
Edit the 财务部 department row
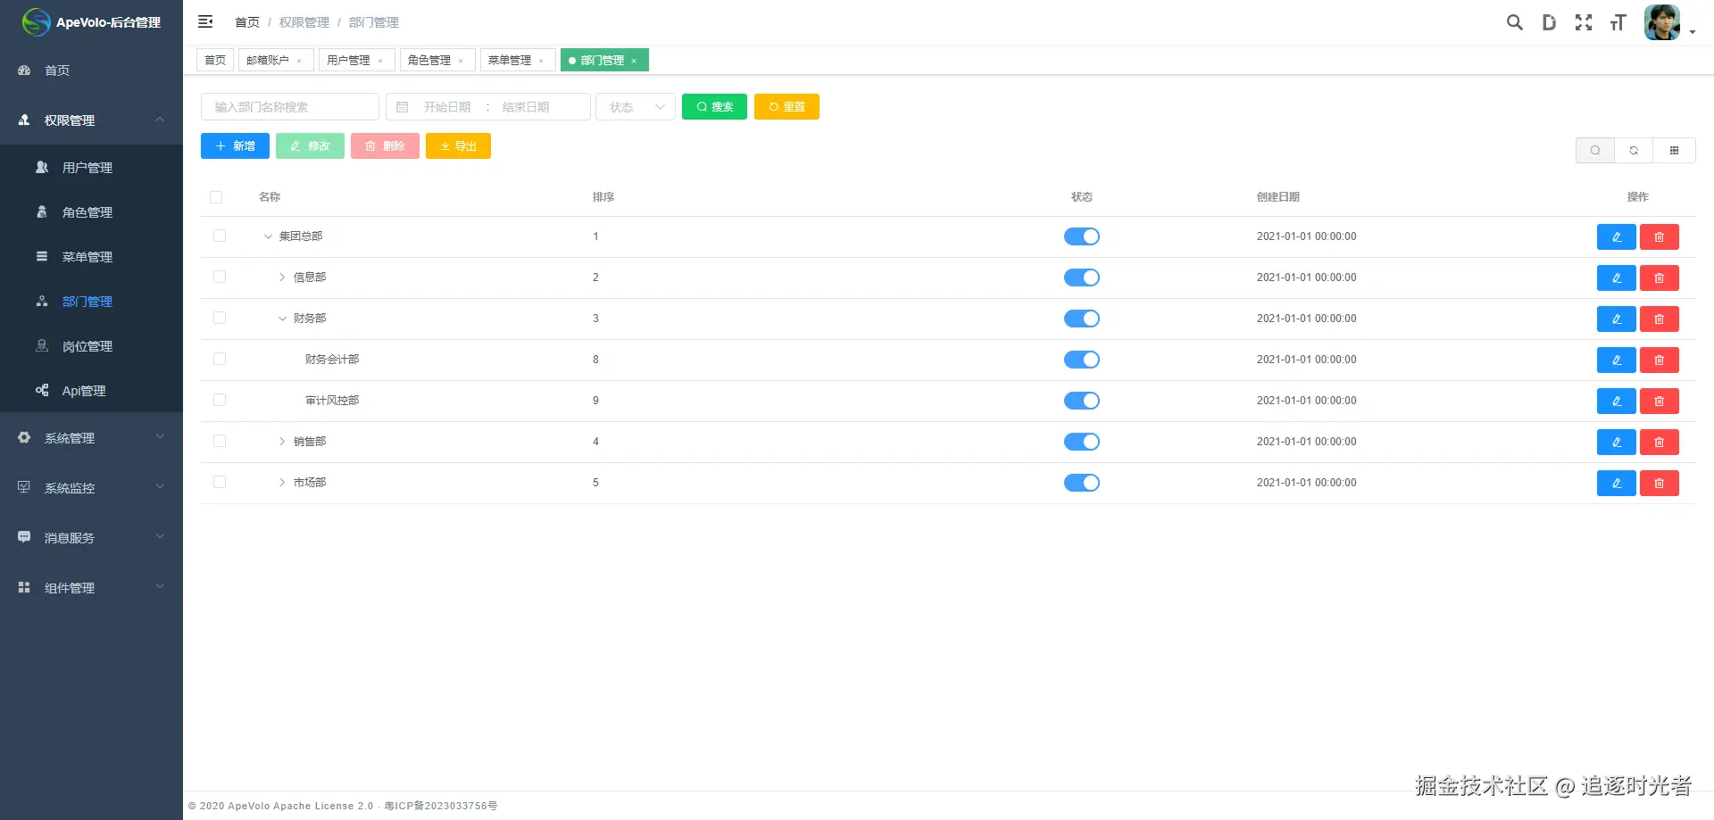point(1616,319)
